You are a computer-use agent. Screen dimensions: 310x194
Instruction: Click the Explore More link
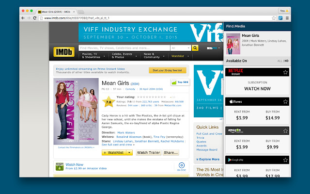208,160
